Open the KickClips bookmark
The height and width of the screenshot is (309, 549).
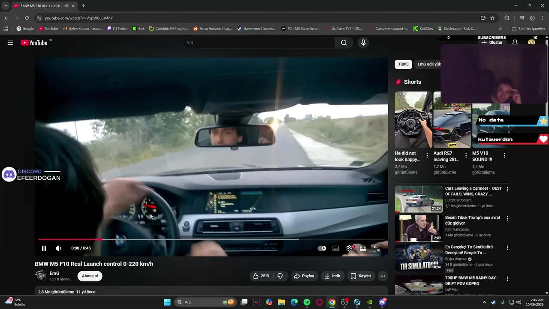423,29
